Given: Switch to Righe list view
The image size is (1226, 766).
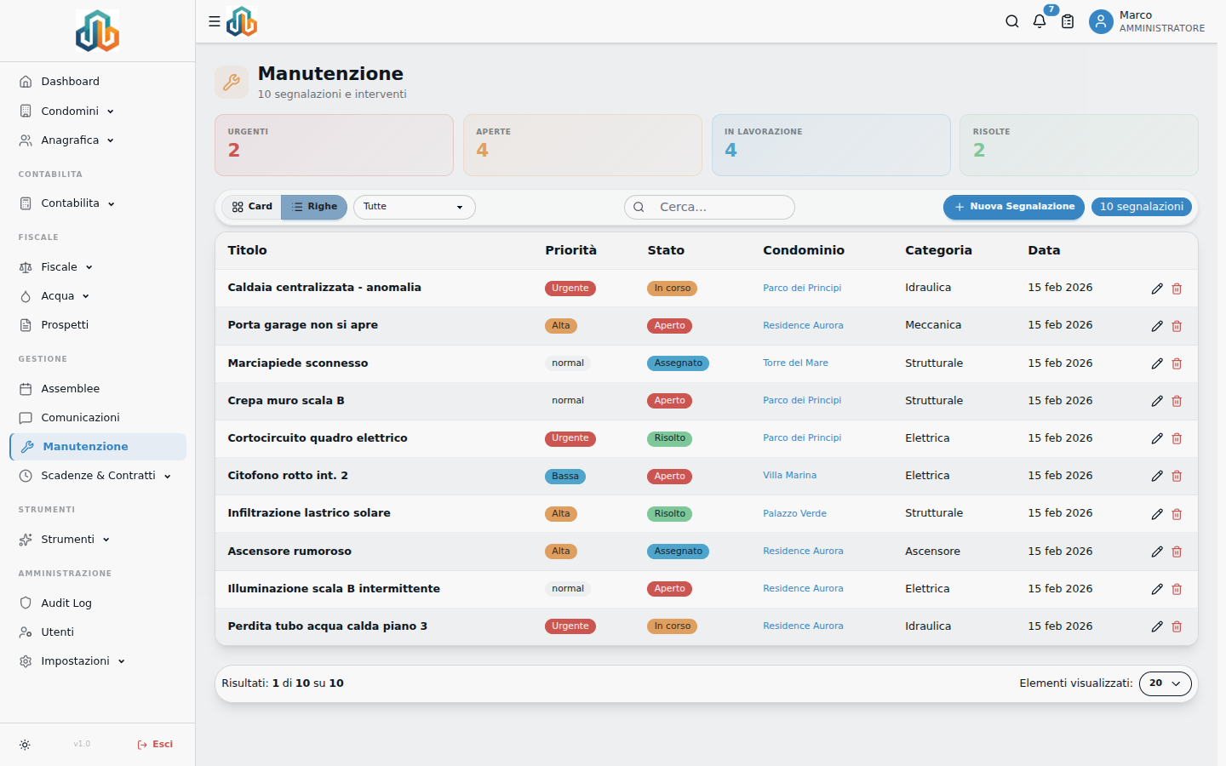Looking at the screenshot, I should [x=314, y=207].
